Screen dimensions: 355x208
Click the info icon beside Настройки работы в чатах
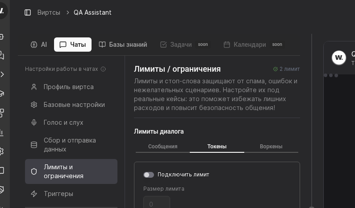pyautogui.click(x=103, y=69)
